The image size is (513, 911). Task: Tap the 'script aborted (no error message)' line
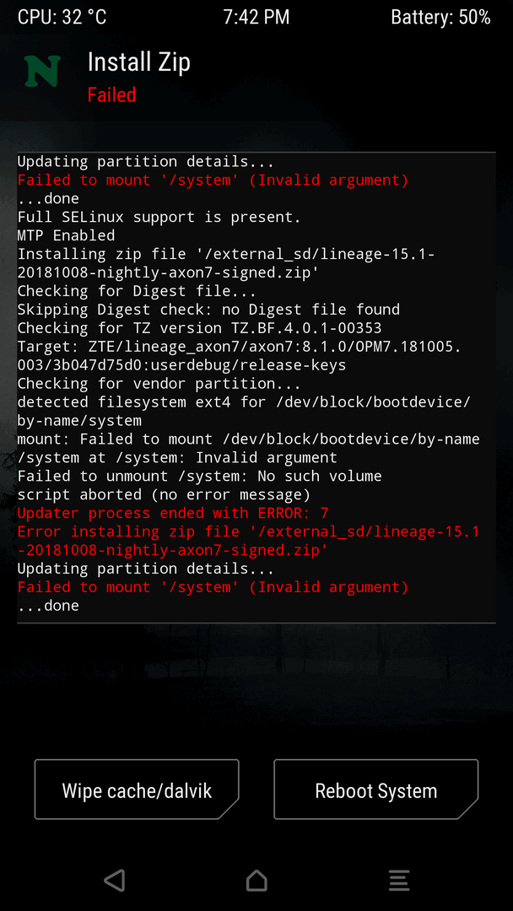[x=164, y=494]
